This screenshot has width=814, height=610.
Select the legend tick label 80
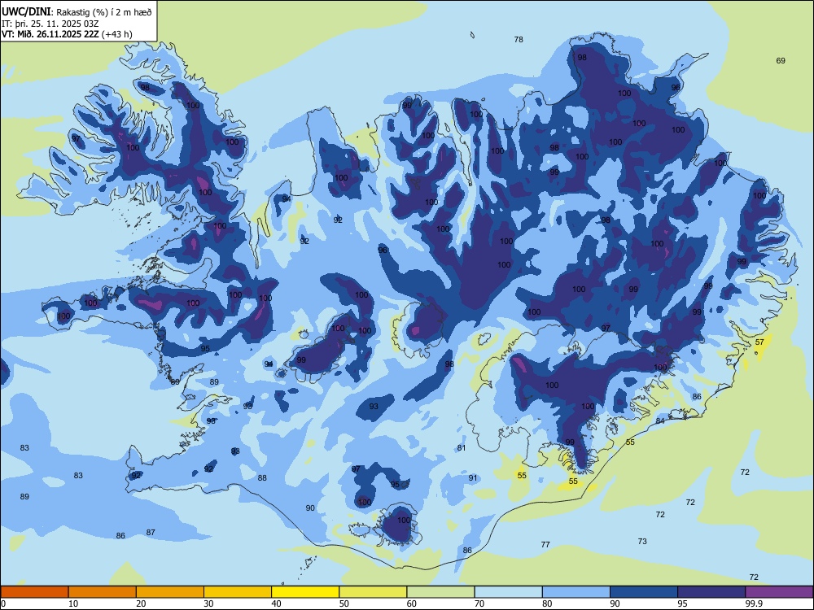547,603
